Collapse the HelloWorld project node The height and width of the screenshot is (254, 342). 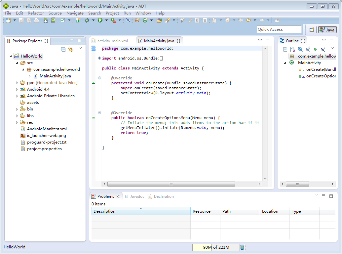pyautogui.click(x=11, y=56)
